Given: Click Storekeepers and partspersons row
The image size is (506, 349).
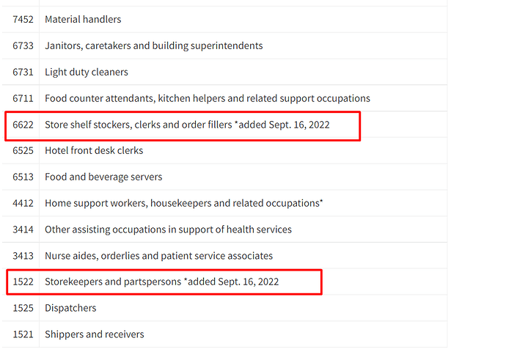Looking at the screenshot, I should [161, 282].
